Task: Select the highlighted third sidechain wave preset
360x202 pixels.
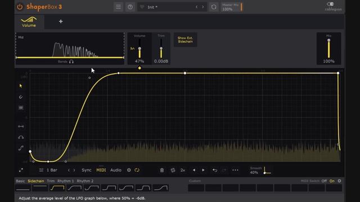Action: click(x=57, y=188)
